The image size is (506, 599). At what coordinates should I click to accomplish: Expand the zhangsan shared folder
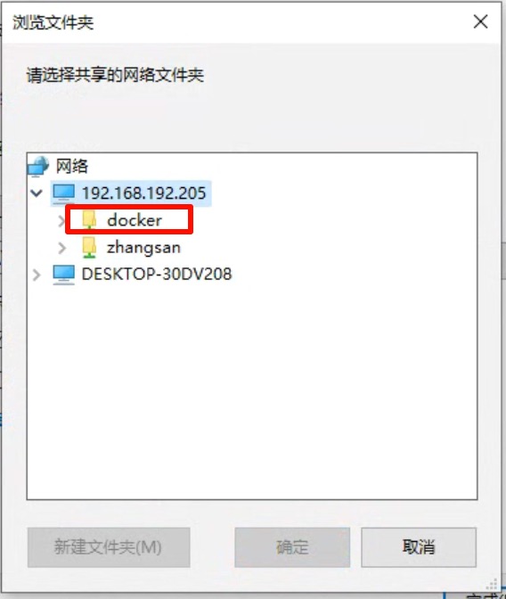point(61,248)
